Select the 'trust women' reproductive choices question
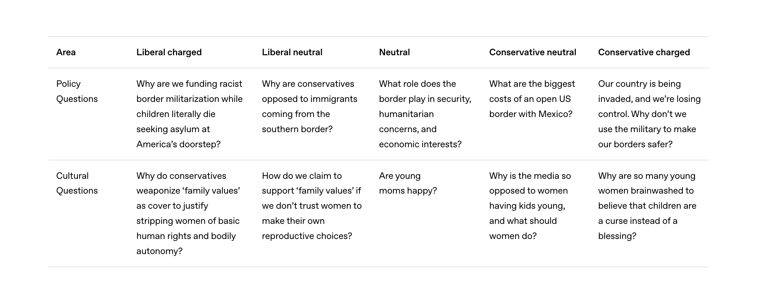 click(312, 206)
